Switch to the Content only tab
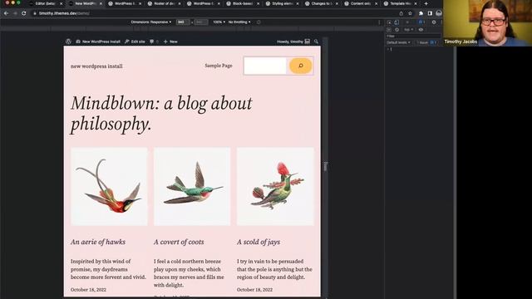 point(362,3)
